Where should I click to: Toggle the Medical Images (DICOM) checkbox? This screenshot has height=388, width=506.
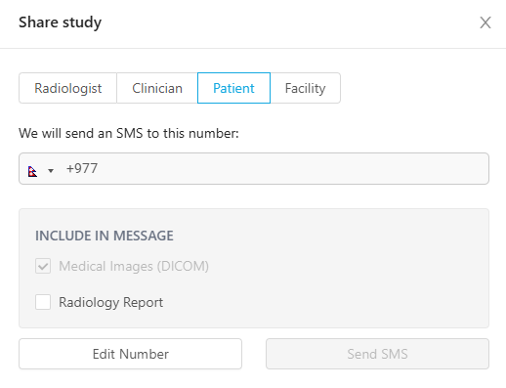tap(43, 266)
